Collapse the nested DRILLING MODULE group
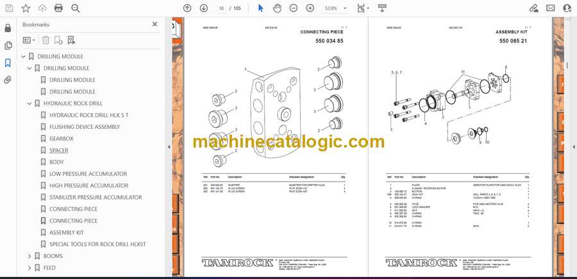The width and height of the screenshot is (577, 279). tap(29, 68)
